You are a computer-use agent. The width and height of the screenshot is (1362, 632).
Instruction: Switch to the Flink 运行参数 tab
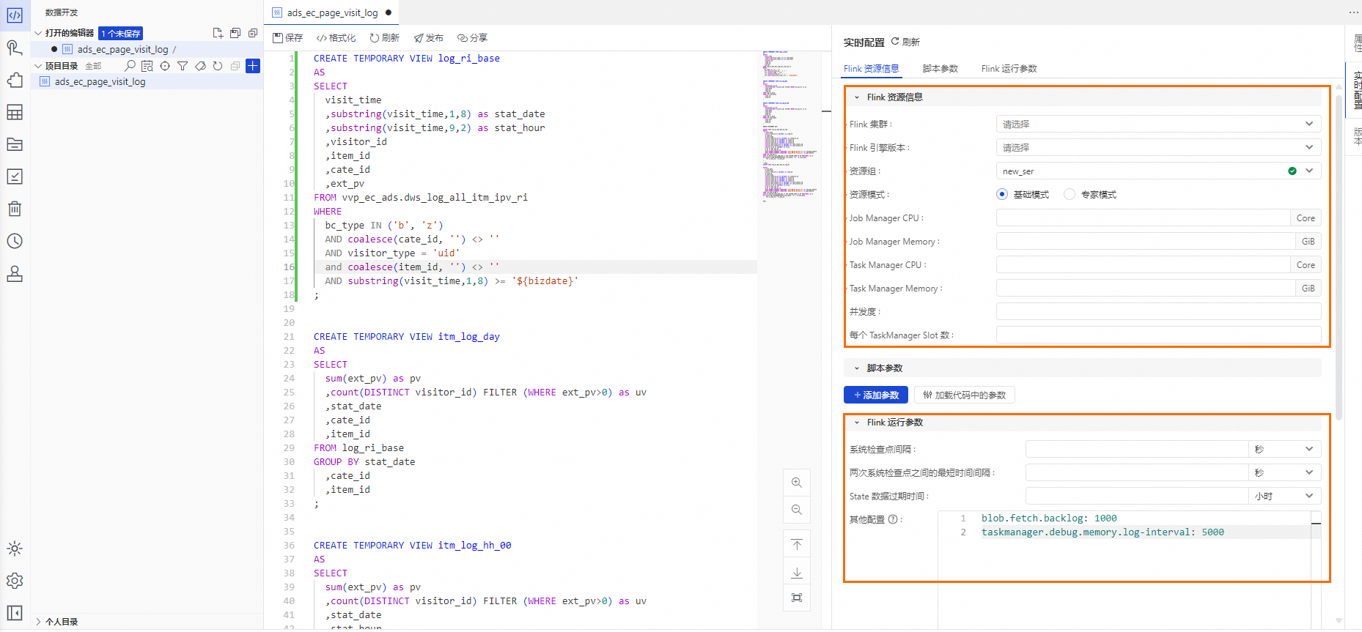1009,69
